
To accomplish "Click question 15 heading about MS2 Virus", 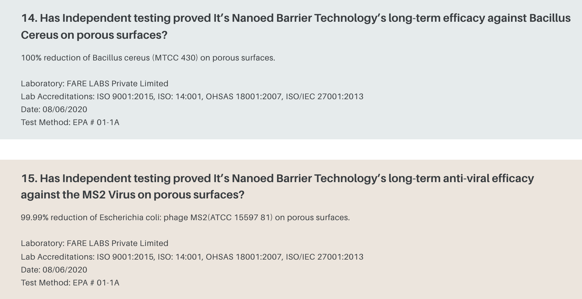I will [277, 186].
